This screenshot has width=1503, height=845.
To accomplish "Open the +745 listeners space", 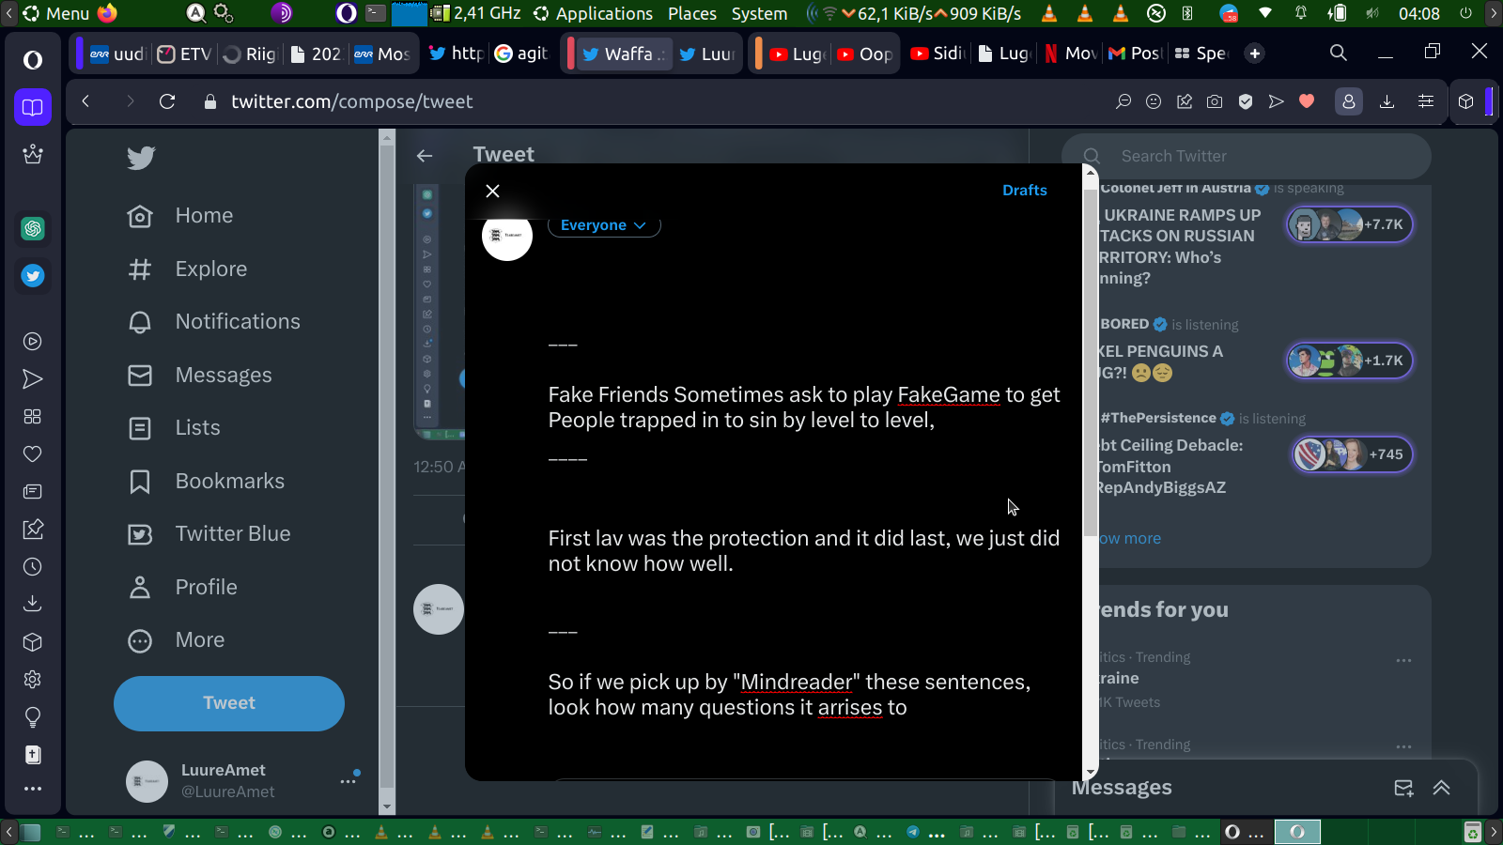I will point(1352,454).
